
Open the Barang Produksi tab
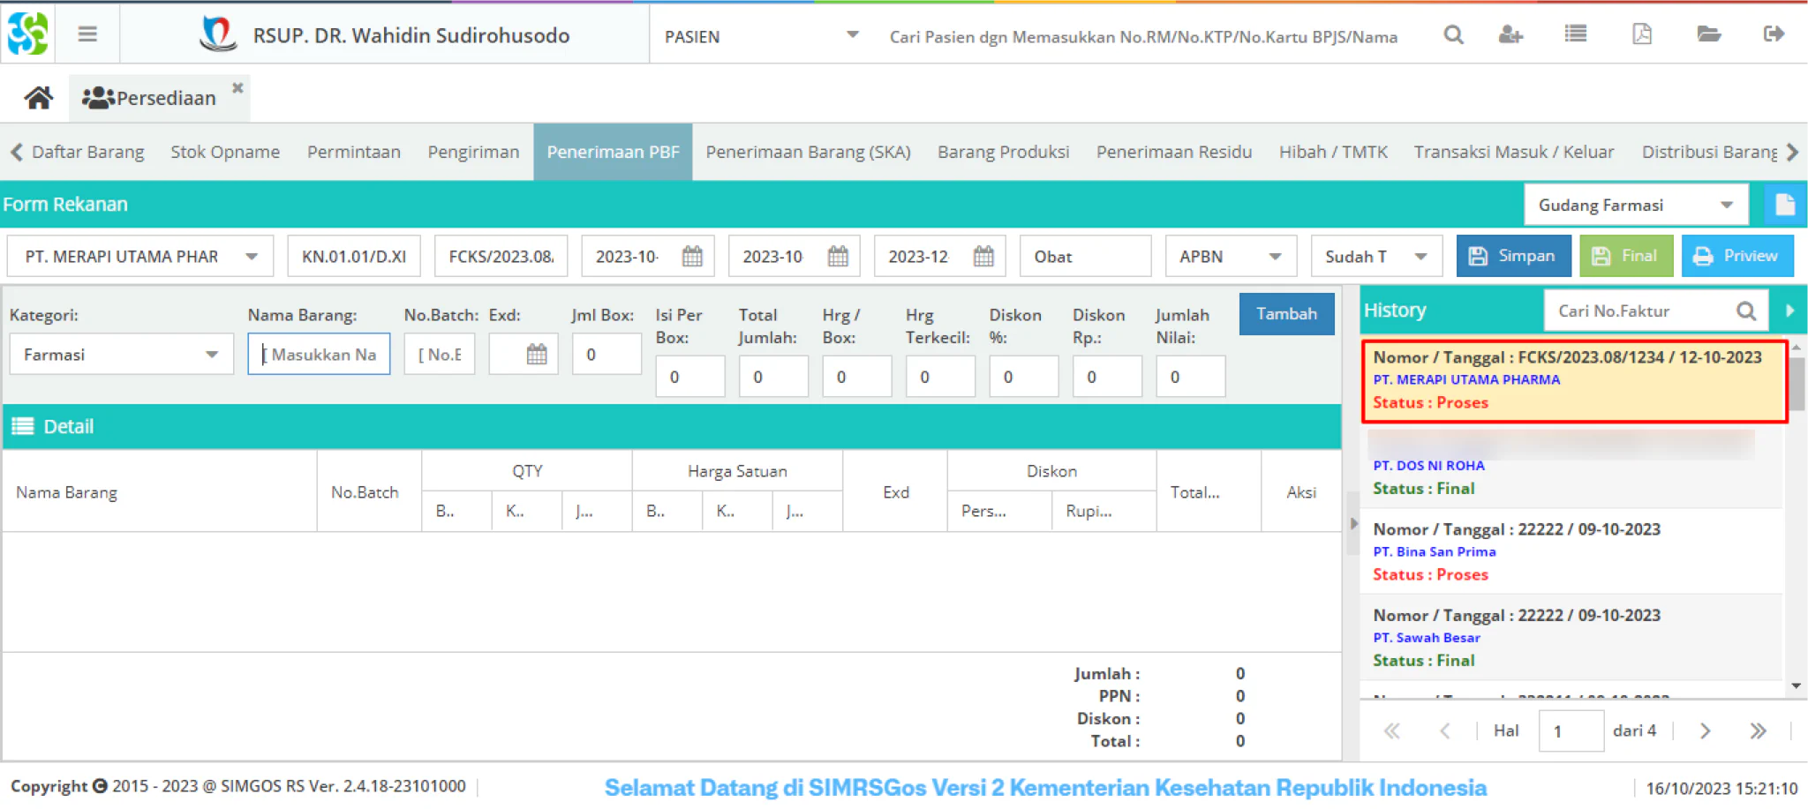(x=1003, y=152)
